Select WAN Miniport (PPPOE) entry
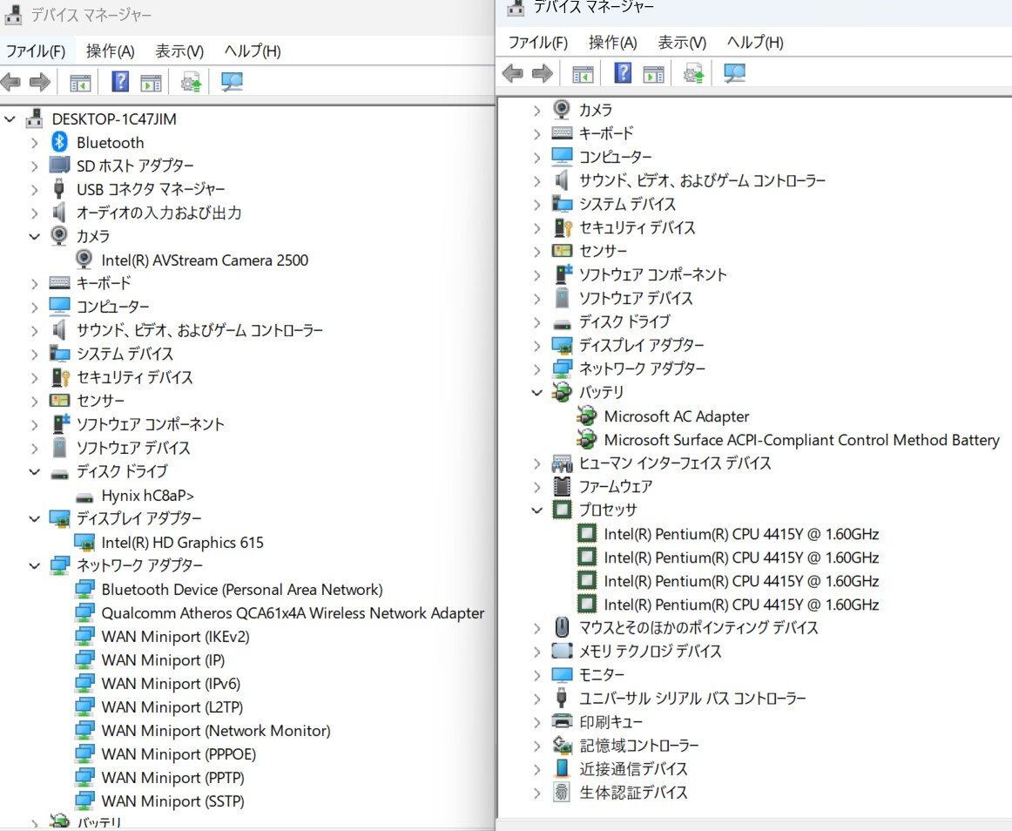Viewport: 1012px width, 831px height. click(x=179, y=753)
